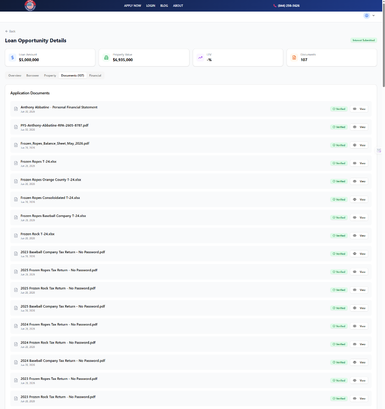
Task: Click file icon of Frozen Rock T-24.xlsx
Action: click(16, 236)
